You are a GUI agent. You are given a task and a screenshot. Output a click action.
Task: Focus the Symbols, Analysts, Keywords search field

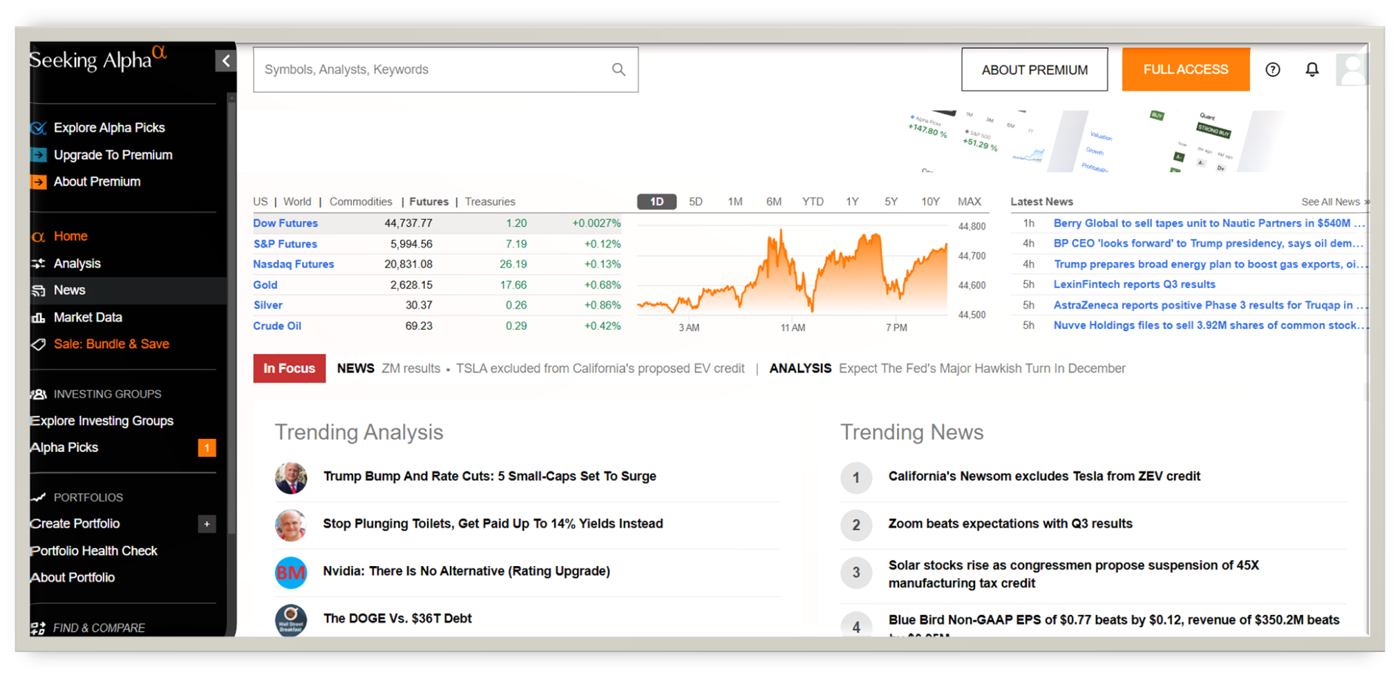(x=446, y=69)
